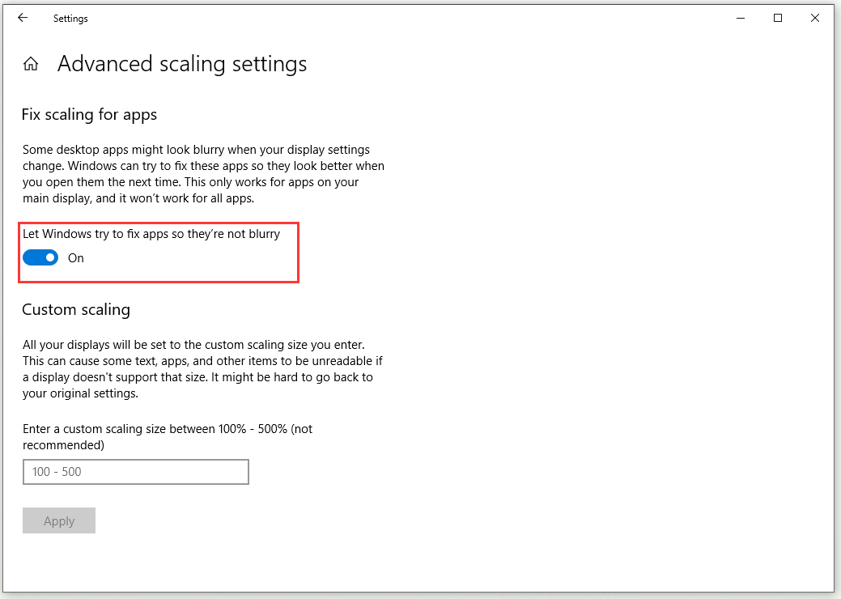Click the back arrow icon
Viewport: 841px width, 599px height.
point(22,18)
